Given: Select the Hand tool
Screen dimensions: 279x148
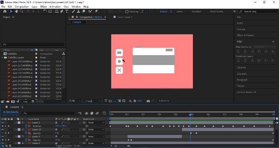Looking at the screenshot, I should pyautogui.click(x=16, y=12).
